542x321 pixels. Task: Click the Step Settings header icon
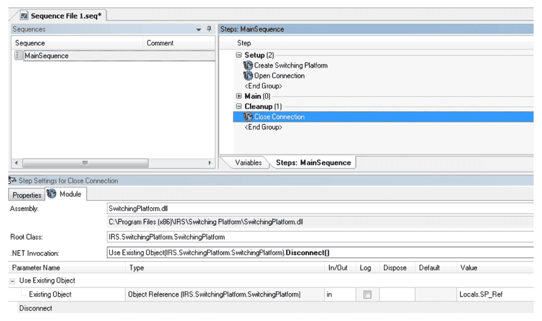(x=12, y=180)
